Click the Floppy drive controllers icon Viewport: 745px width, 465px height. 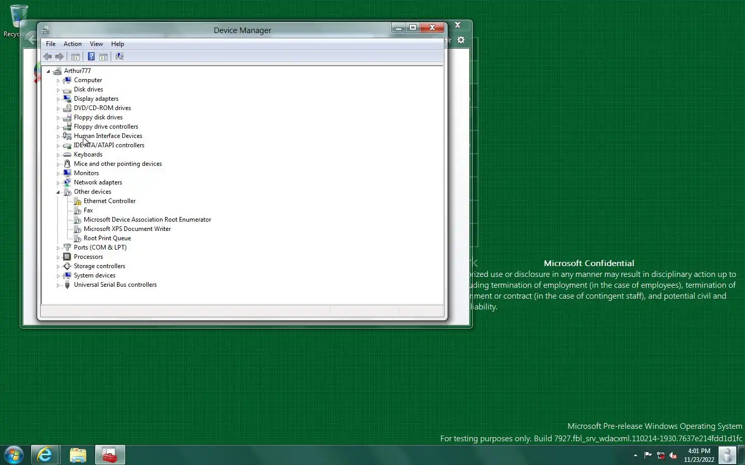pos(67,127)
